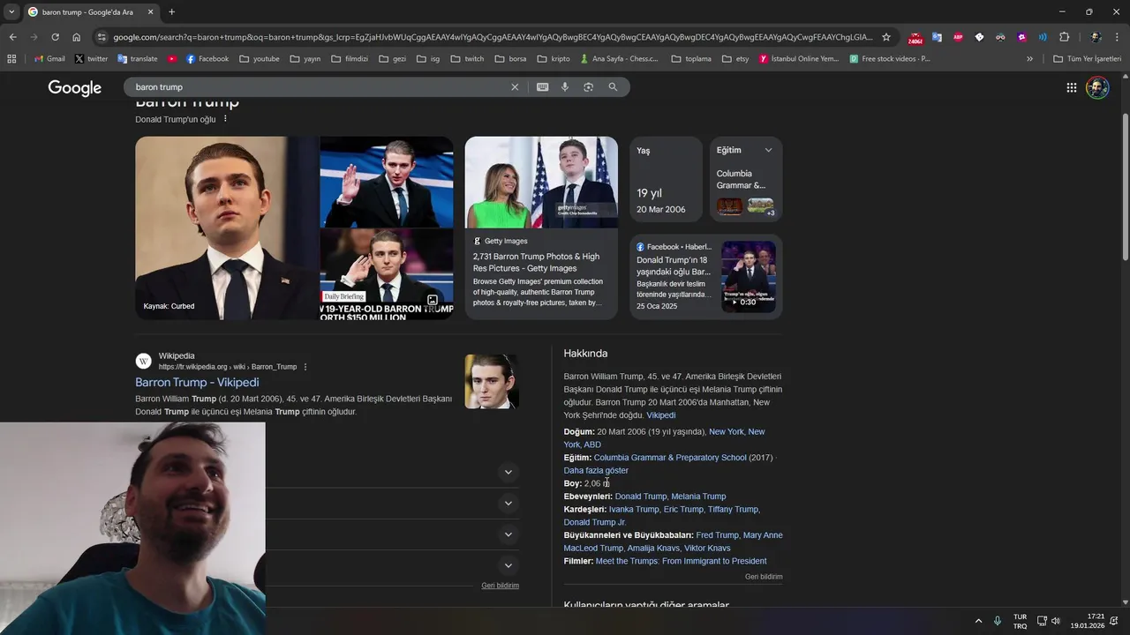
Task: Open the Google account avatar
Action: coord(1097,87)
